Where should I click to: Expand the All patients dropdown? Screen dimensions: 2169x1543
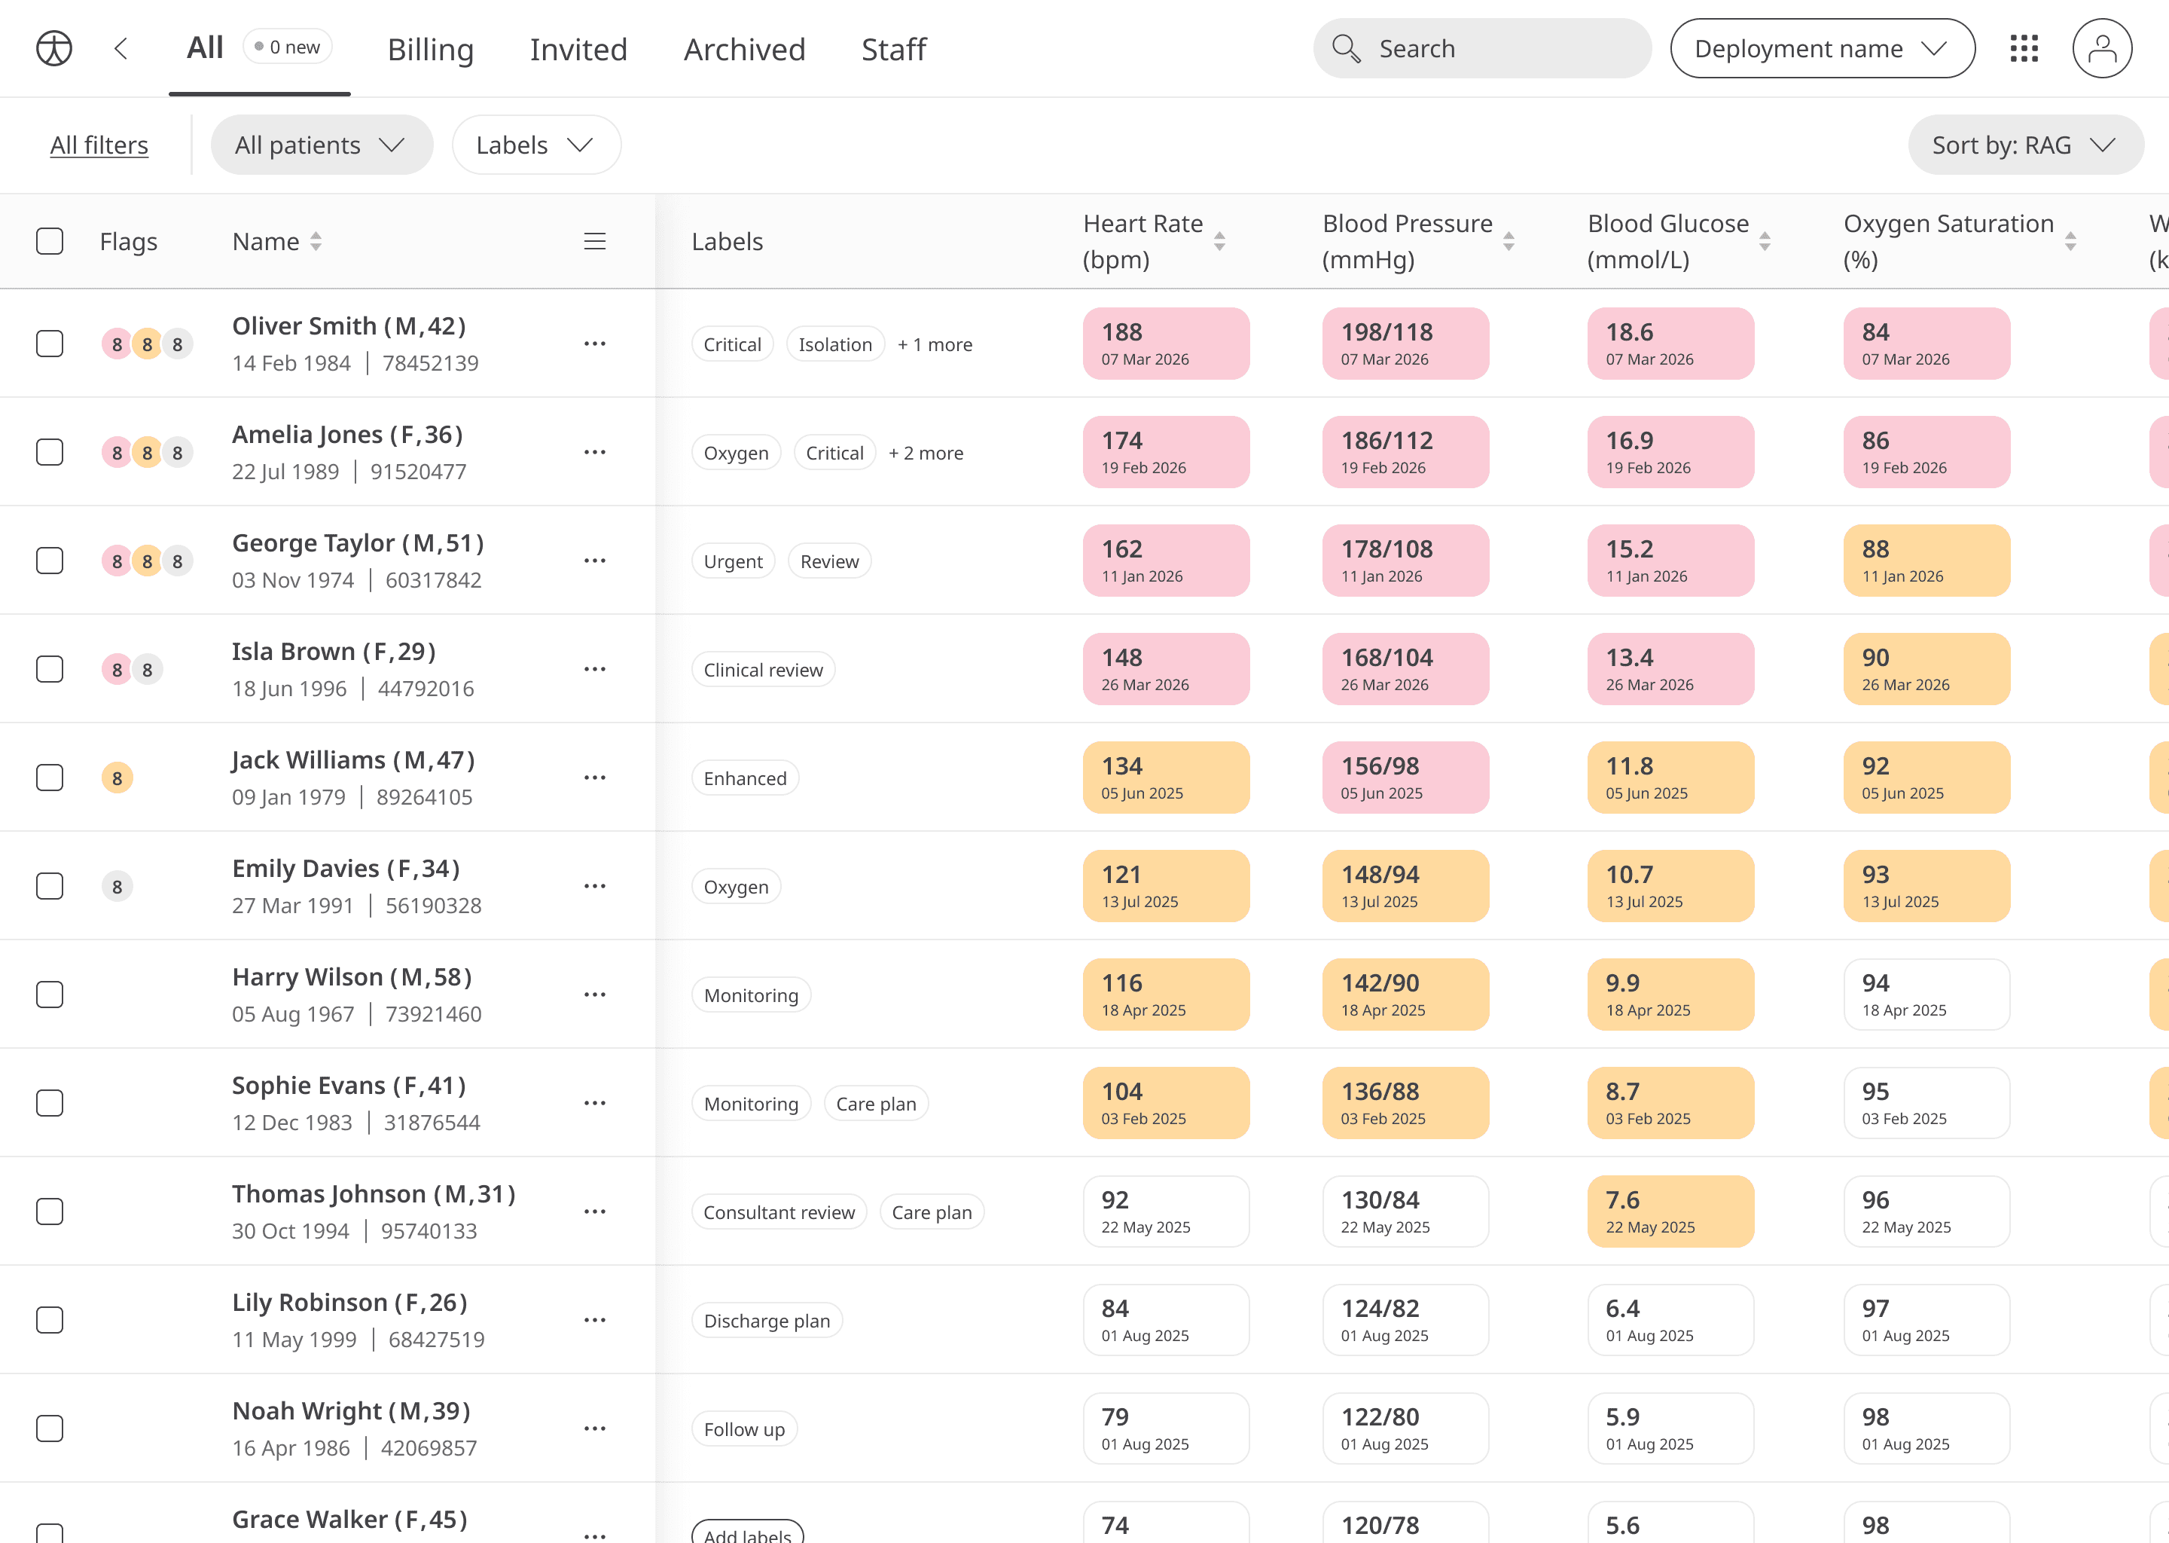[x=321, y=145]
